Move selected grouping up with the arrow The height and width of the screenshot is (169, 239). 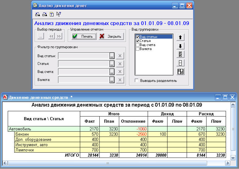(x=180, y=37)
